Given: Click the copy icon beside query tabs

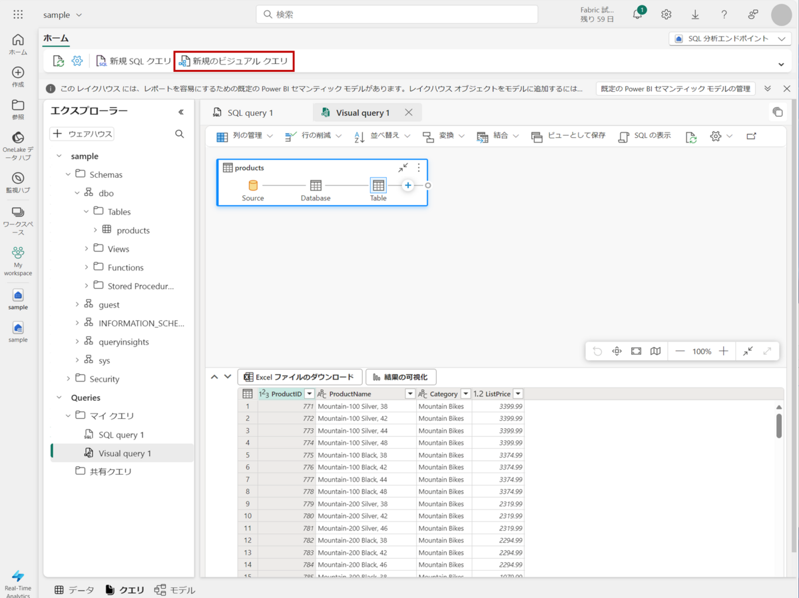Looking at the screenshot, I should pos(777,113).
